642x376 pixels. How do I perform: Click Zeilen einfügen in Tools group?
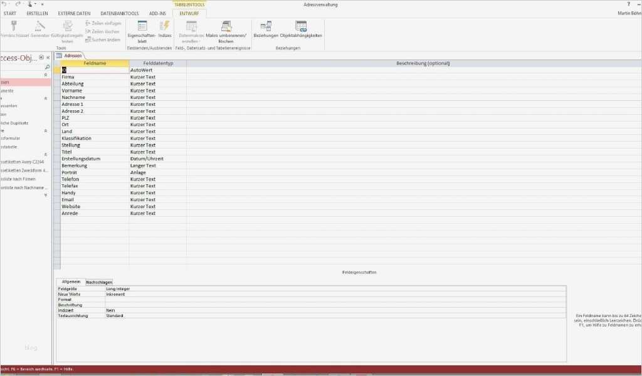(103, 23)
